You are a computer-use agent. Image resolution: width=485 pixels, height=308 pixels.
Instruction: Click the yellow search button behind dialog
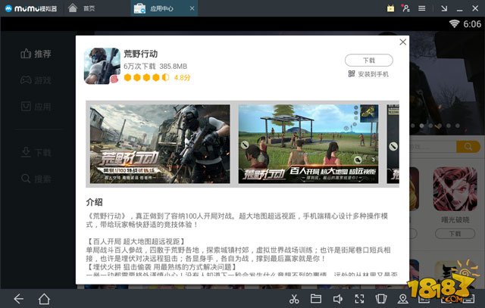(468, 146)
